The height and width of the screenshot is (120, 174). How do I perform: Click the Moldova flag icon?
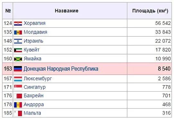coord(18,32)
